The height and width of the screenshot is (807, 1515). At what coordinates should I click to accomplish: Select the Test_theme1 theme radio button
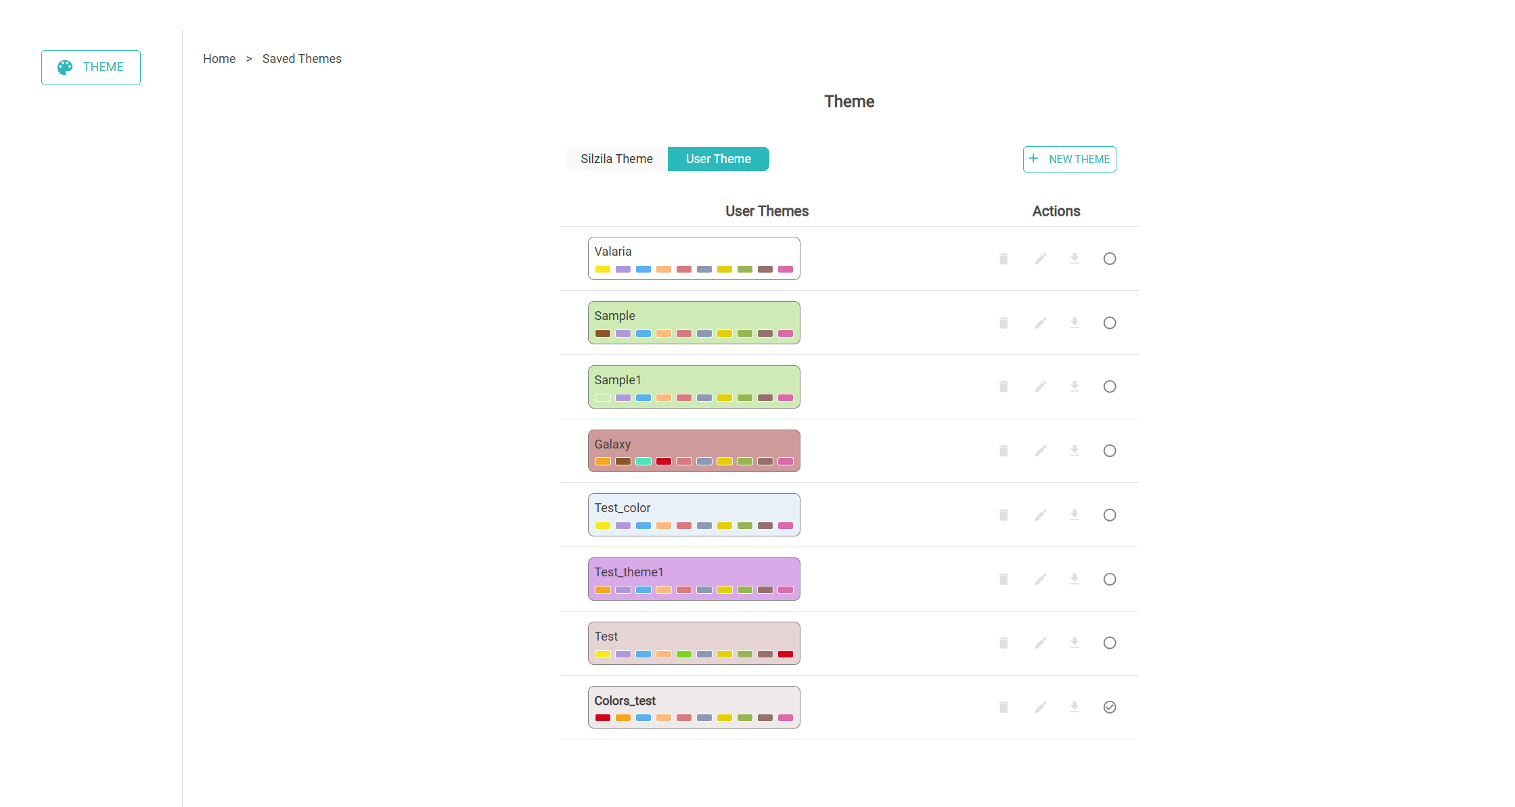click(x=1110, y=579)
